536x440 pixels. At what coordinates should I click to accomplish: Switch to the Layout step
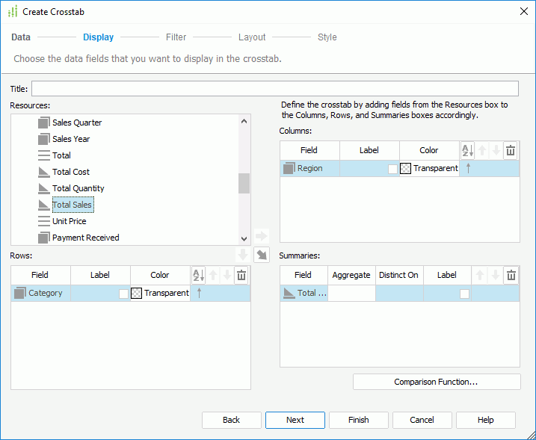252,37
